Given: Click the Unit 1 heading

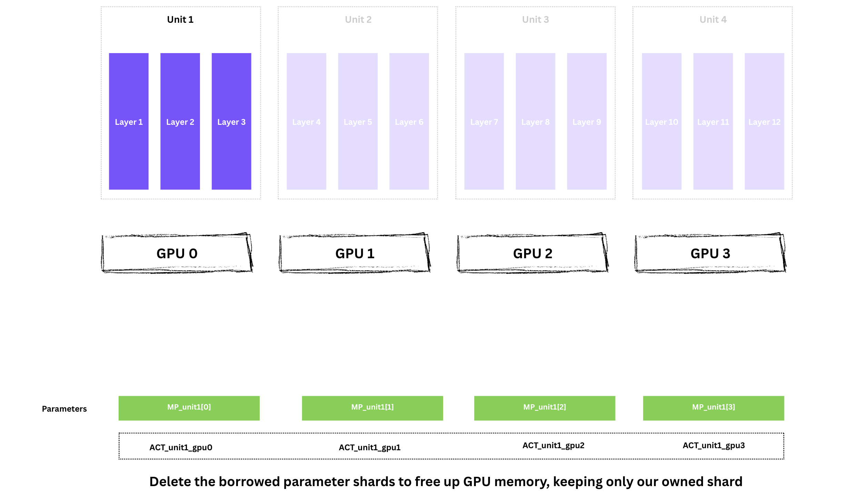Looking at the screenshot, I should [180, 20].
